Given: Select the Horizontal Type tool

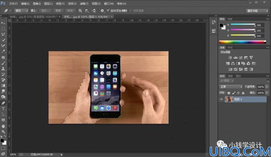Looking at the screenshot, I should pyautogui.click(x=3, y=109).
